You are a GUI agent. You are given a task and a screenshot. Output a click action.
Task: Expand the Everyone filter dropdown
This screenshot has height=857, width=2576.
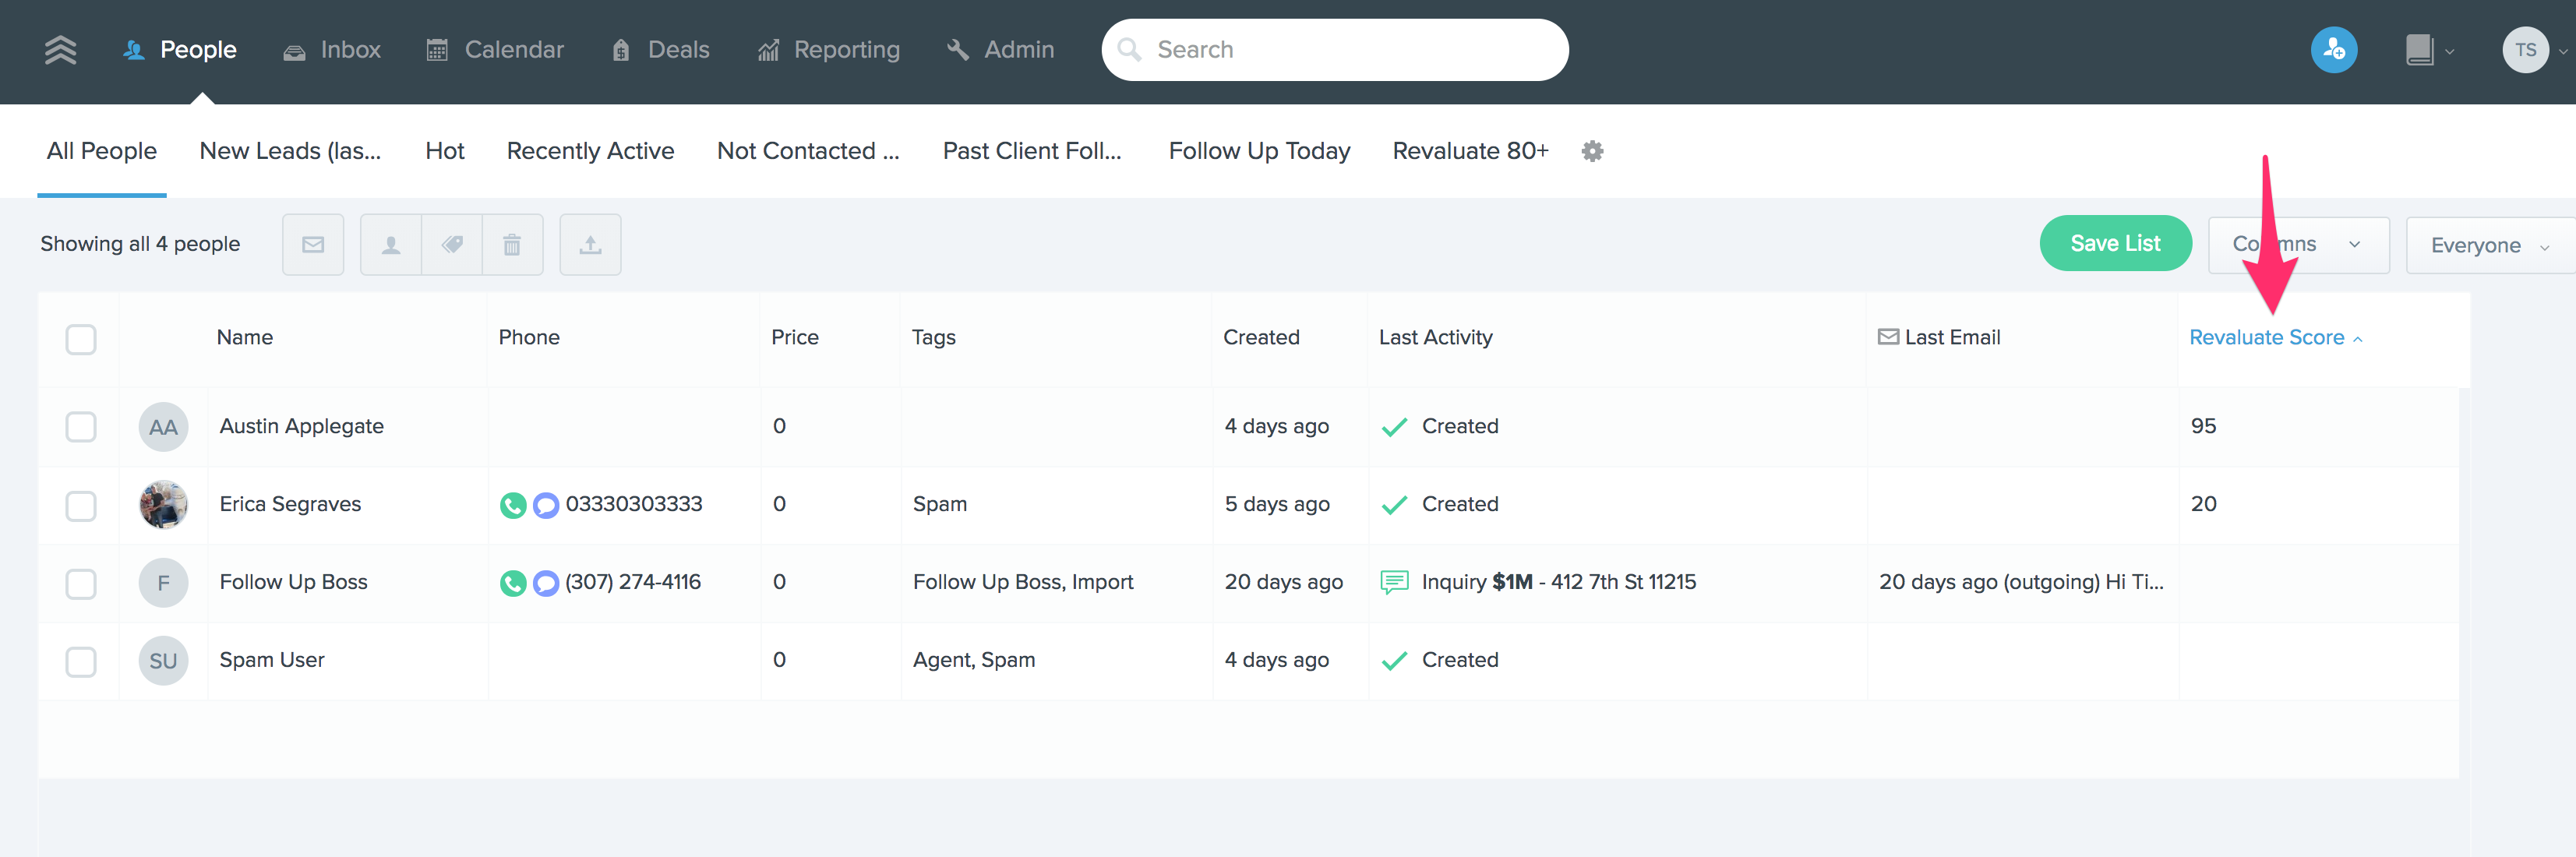[x=2487, y=246]
